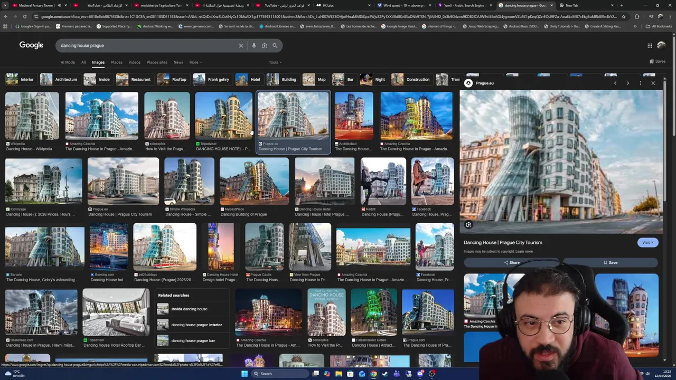Viewport: 676px width, 380px height.
Task: Select the Architecture filter chip
Action: click(x=60, y=79)
